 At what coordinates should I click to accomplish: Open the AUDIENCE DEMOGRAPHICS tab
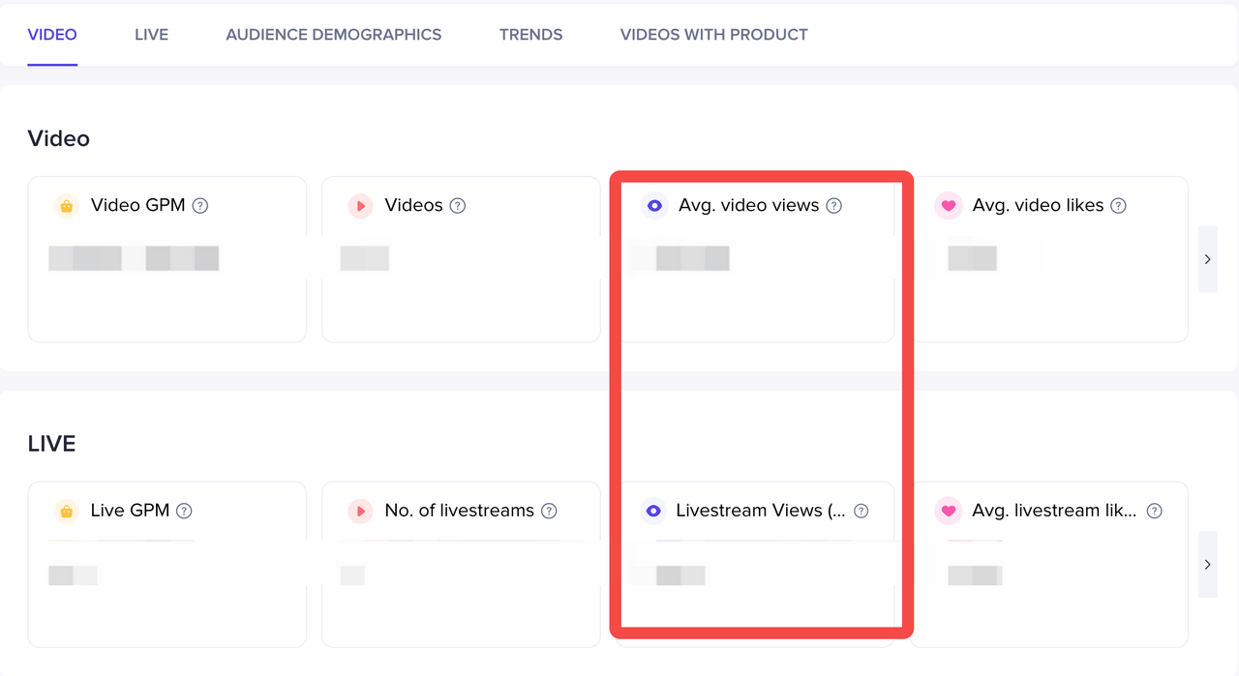tap(333, 35)
